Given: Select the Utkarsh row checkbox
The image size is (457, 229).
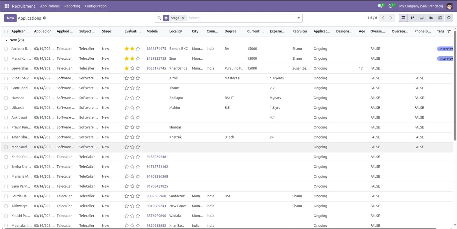Looking at the screenshot, I should click(6, 108).
